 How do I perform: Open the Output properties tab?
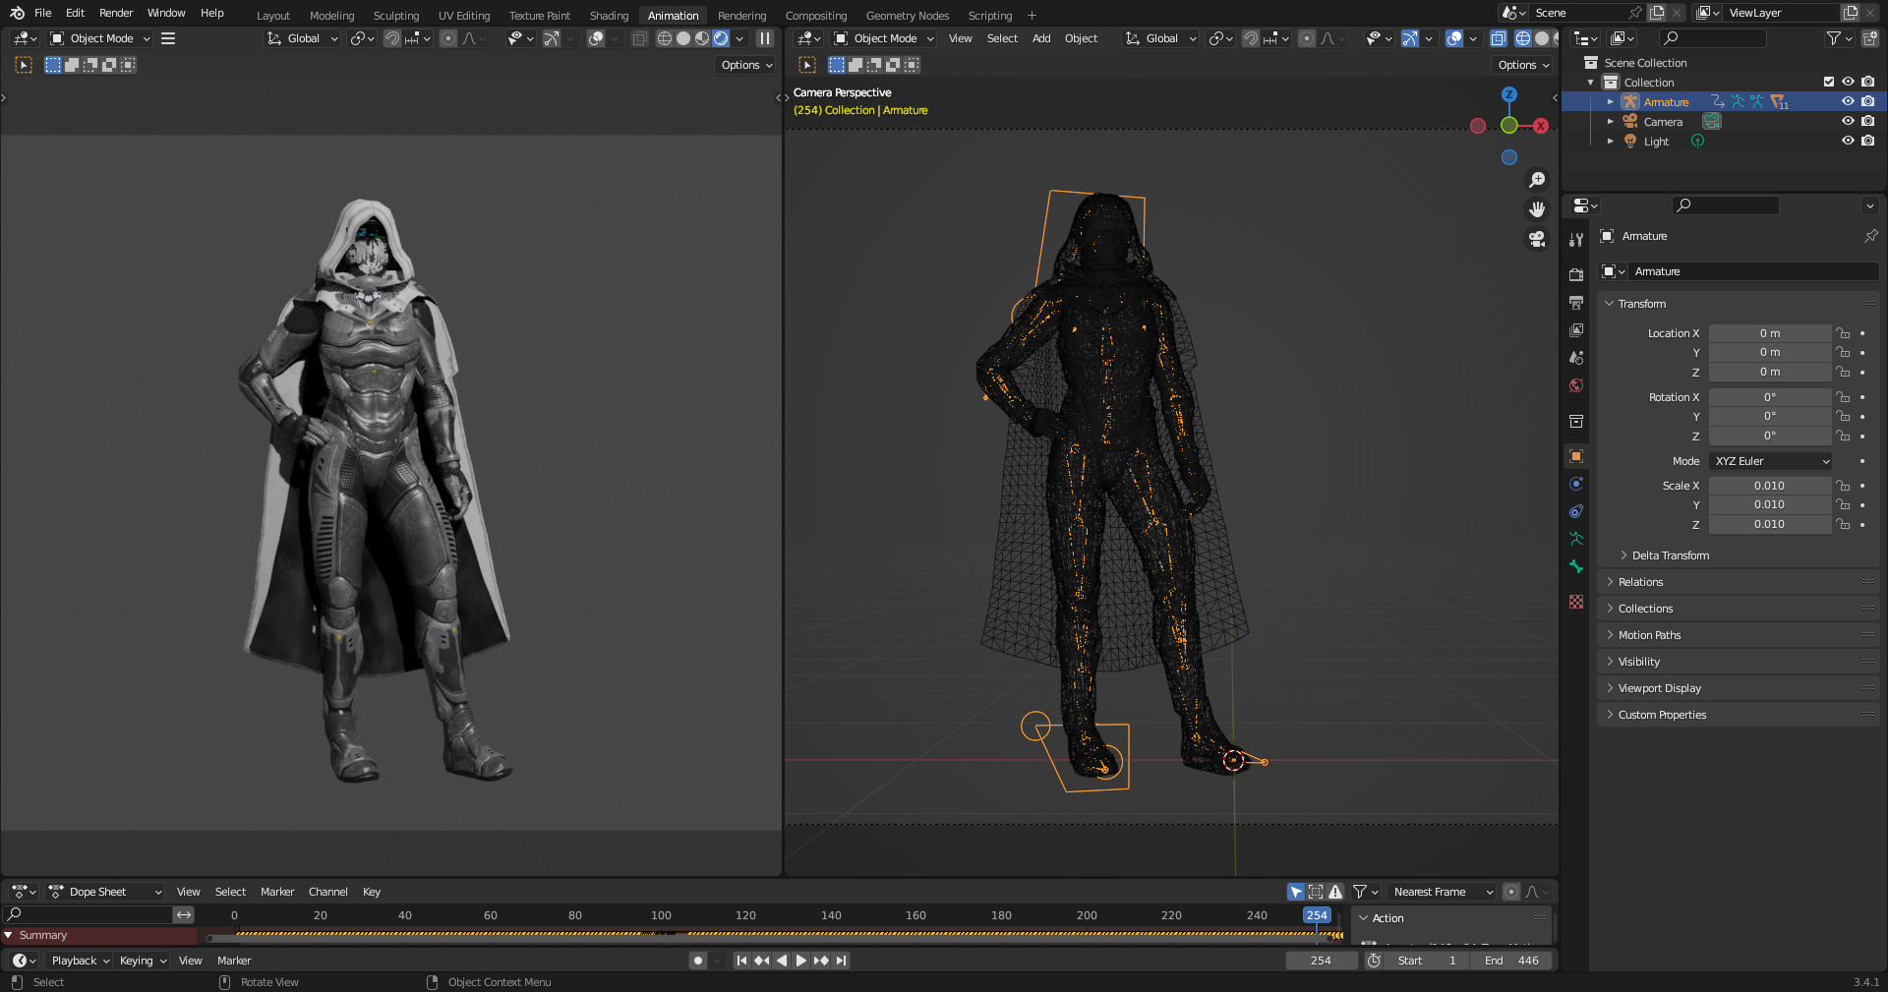tap(1576, 302)
